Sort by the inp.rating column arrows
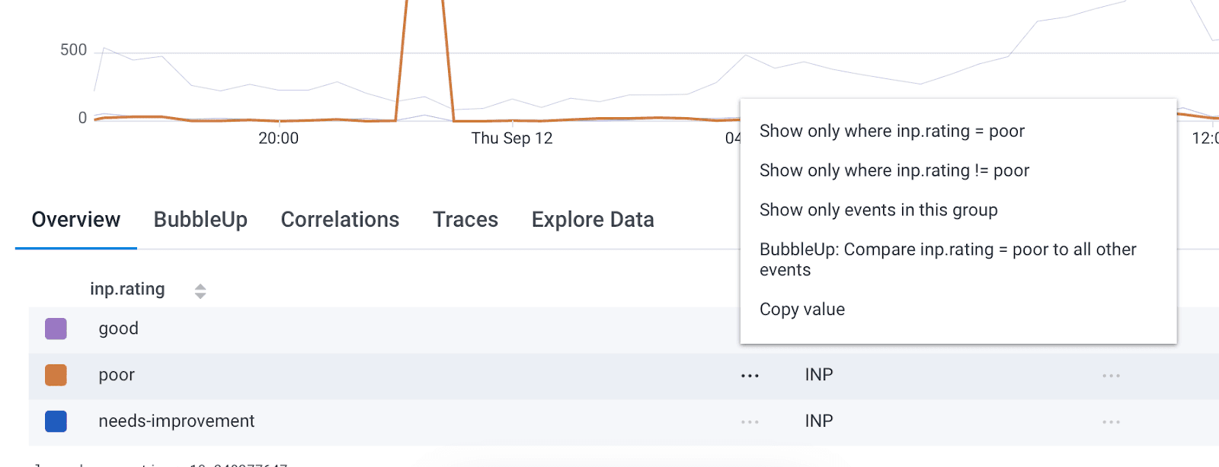Screen dimensions: 1219x467 200,291
